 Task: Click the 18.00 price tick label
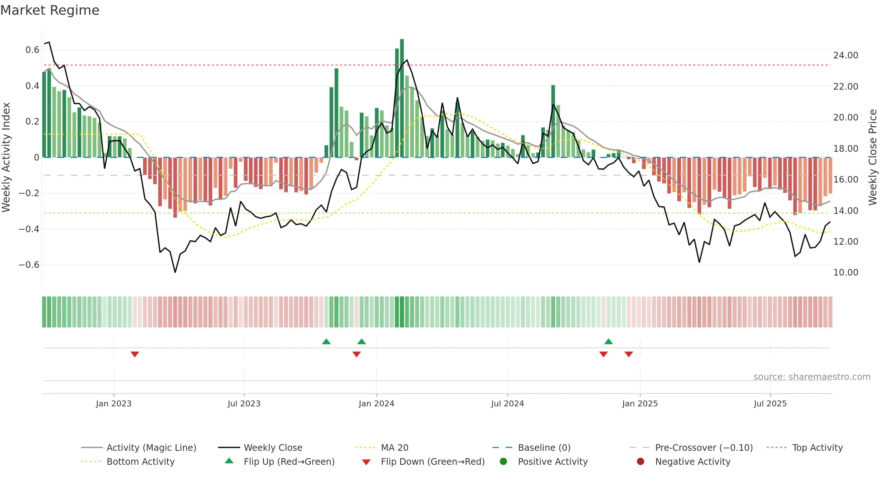[x=845, y=149]
